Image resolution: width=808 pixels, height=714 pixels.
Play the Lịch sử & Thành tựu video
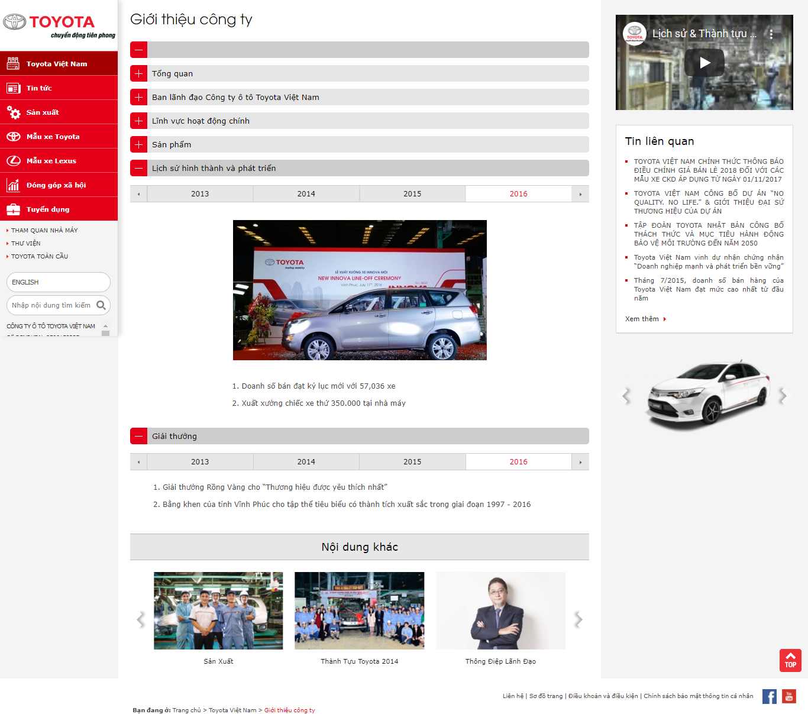tap(704, 63)
